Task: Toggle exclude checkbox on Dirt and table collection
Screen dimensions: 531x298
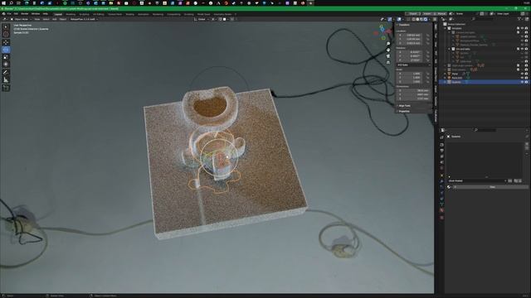Action: pyautogui.click(x=518, y=49)
